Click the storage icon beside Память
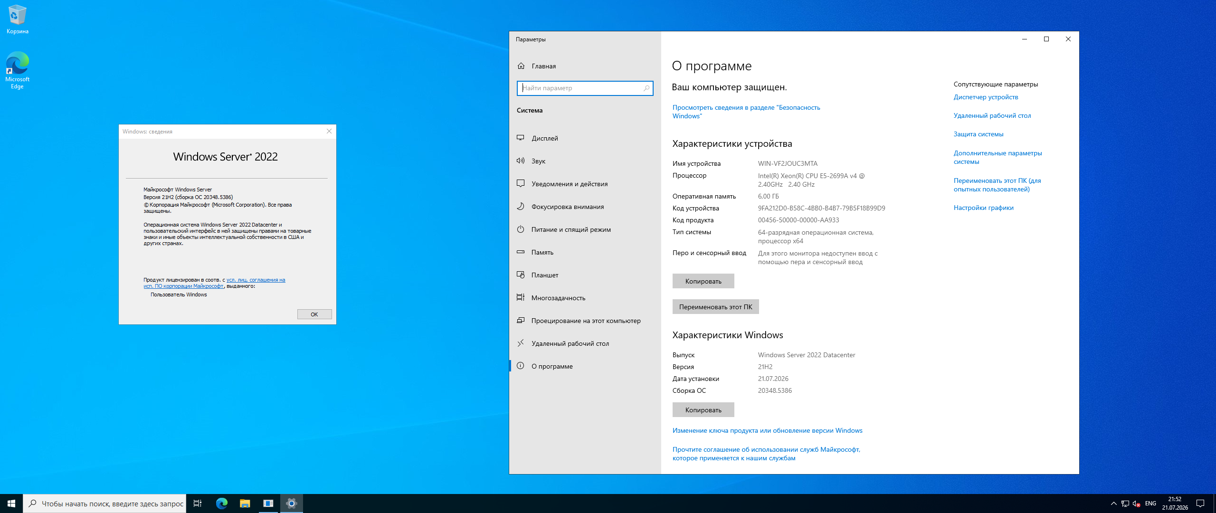 pos(521,252)
